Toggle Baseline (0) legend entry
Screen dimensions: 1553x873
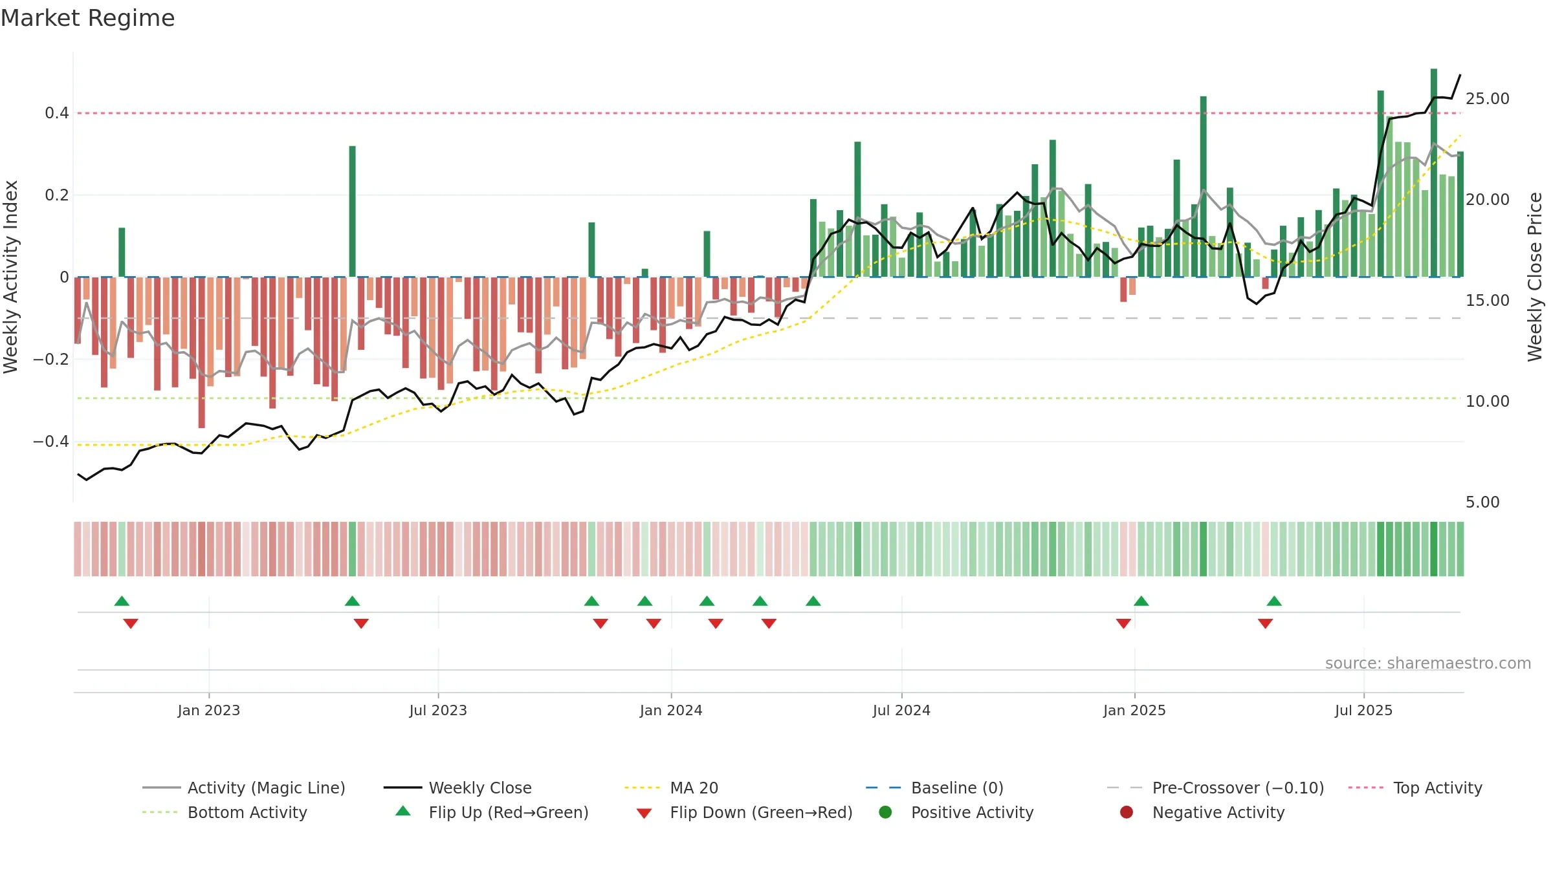pos(934,788)
